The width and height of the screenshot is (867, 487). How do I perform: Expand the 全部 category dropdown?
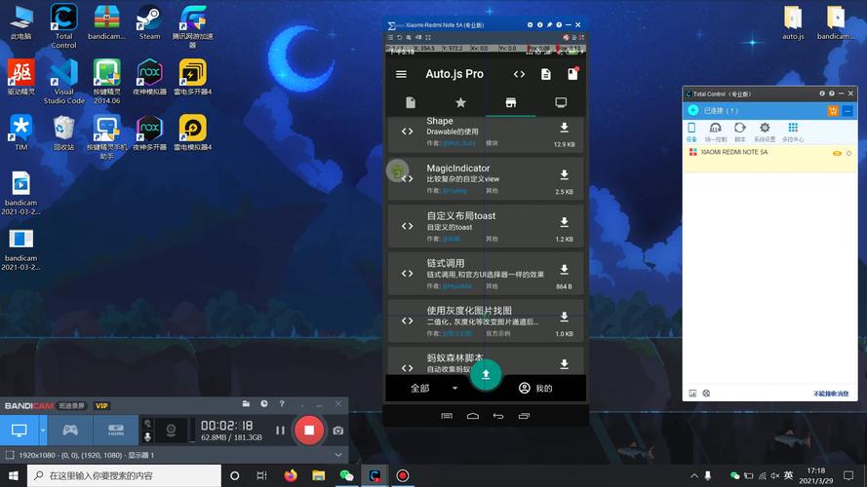(435, 389)
